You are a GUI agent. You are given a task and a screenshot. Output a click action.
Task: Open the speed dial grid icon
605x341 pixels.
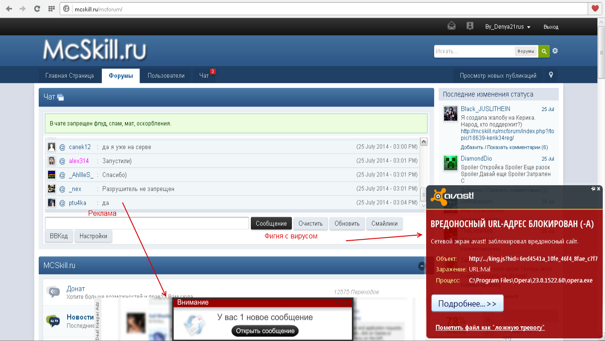pos(51,8)
